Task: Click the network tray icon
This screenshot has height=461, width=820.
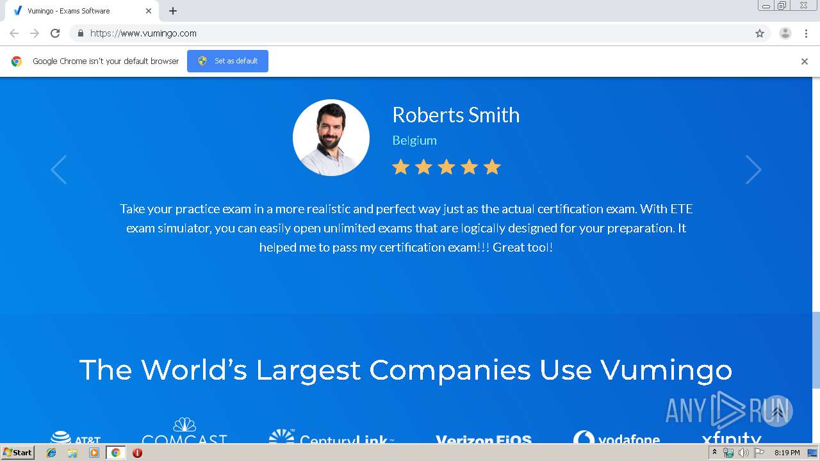Action: tap(728, 453)
